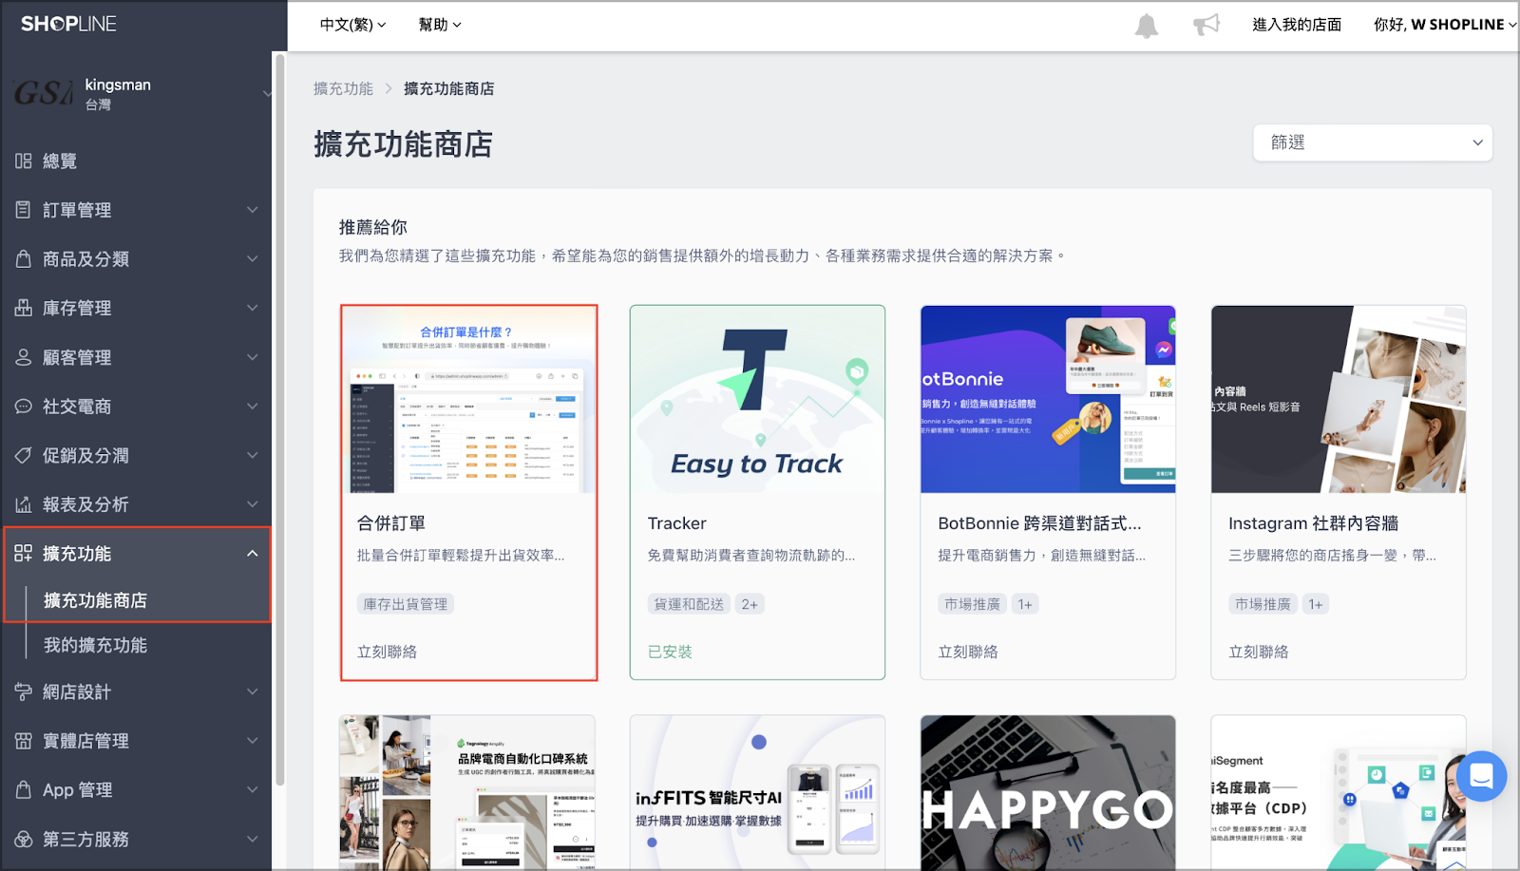Viewport: 1520px width, 871px height.
Task: Click the 社交電商 chat icon
Action: tap(24, 407)
